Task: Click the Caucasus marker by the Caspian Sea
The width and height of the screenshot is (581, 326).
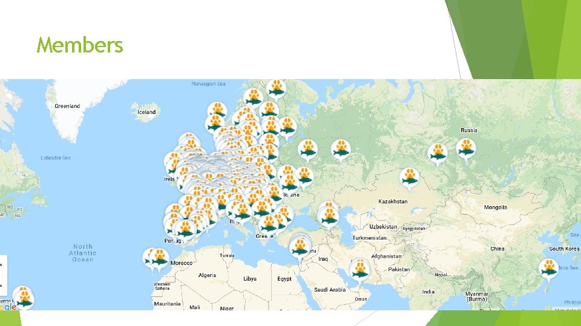Action: 329,218
